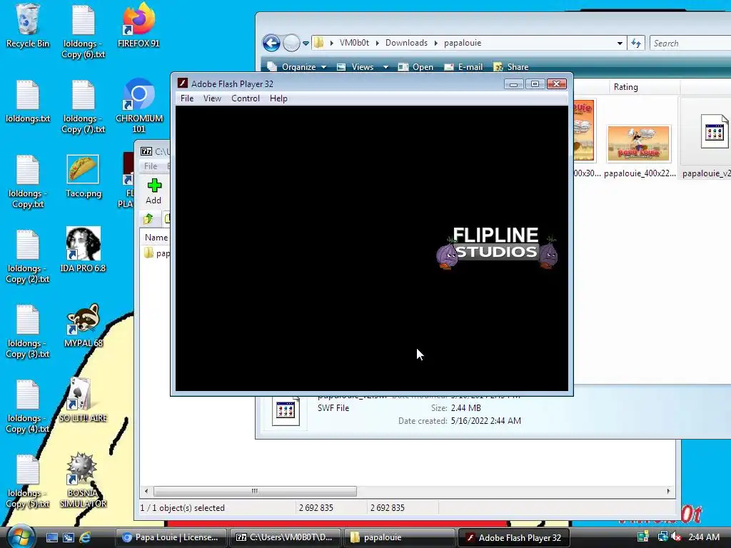Expand VM0b0t breadcrumb arrow in address bar
This screenshot has width=731, height=548.
click(x=377, y=43)
